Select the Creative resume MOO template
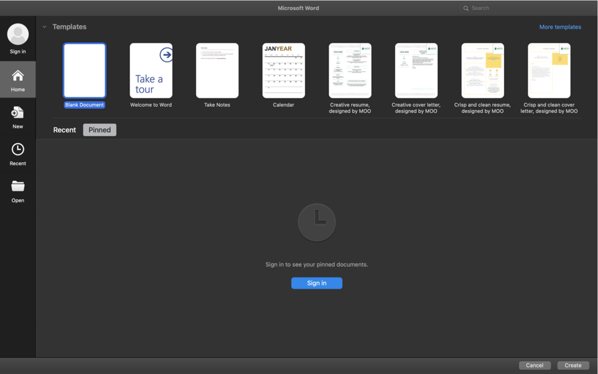The image size is (598, 374). coord(350,70)
